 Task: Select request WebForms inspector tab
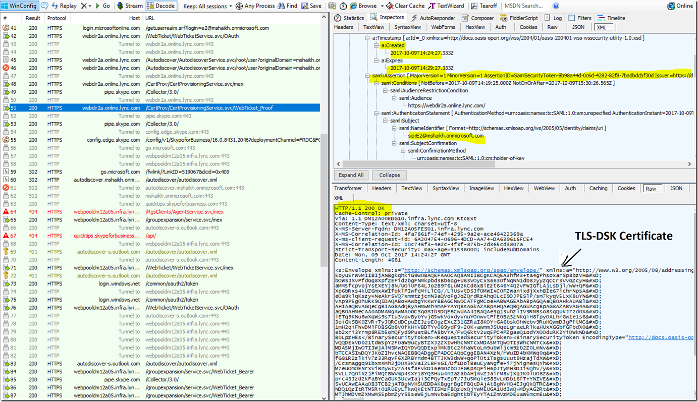pos(443,27)
